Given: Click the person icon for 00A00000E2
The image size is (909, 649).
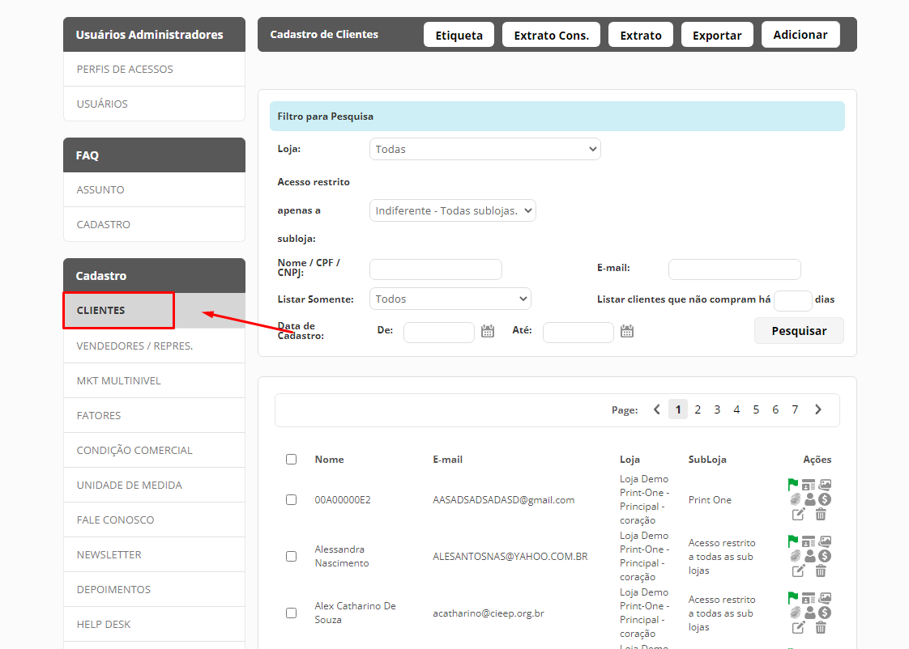Looking at the screenshot, I should [810, 499].
